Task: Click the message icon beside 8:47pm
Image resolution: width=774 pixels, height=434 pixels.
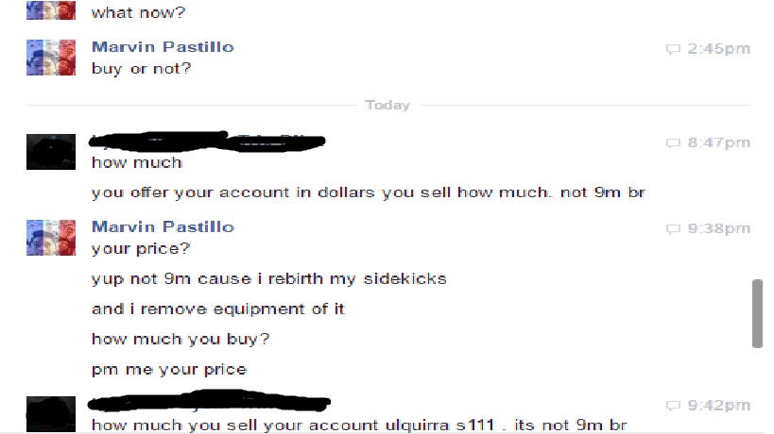Action: click(x=673, y=143)
